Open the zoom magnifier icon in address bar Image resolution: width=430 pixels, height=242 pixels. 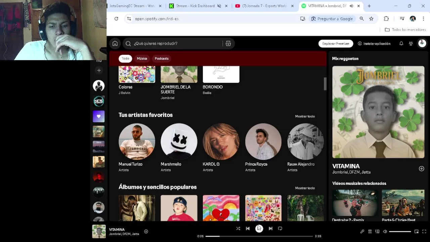362,19
